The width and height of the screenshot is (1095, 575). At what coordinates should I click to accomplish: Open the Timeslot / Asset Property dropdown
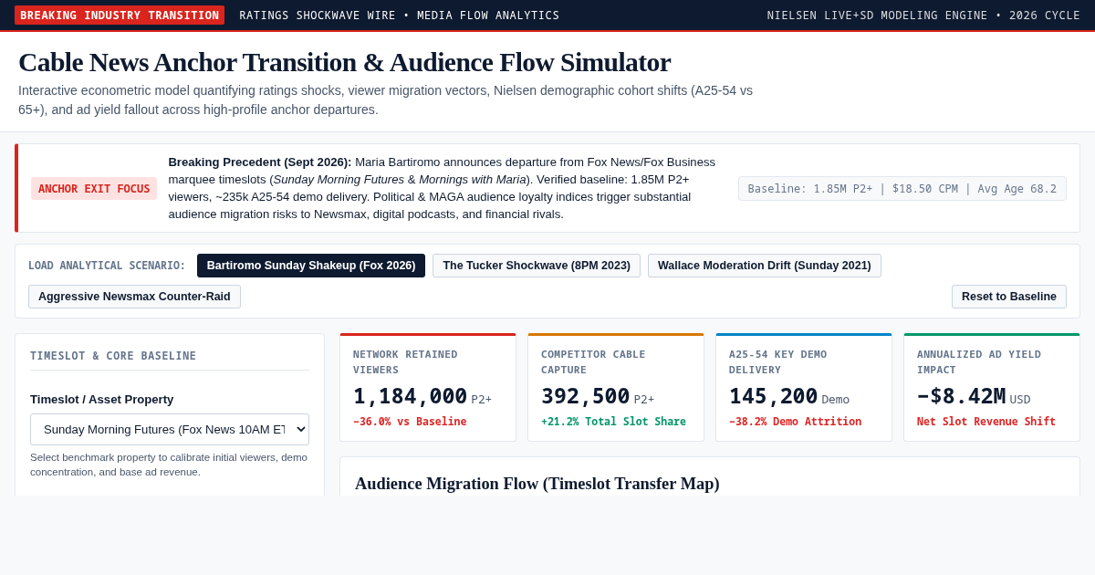click(170, 429)
